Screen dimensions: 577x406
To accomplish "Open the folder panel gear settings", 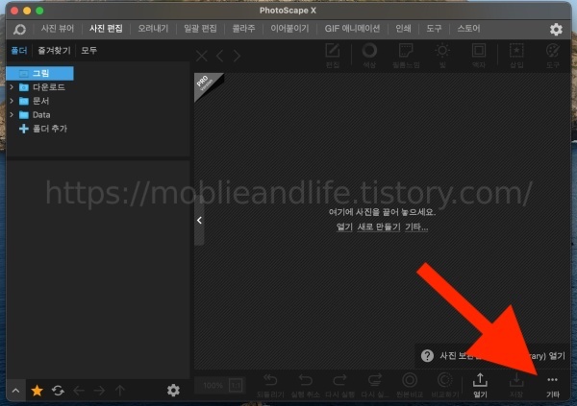I will point(173,391).
